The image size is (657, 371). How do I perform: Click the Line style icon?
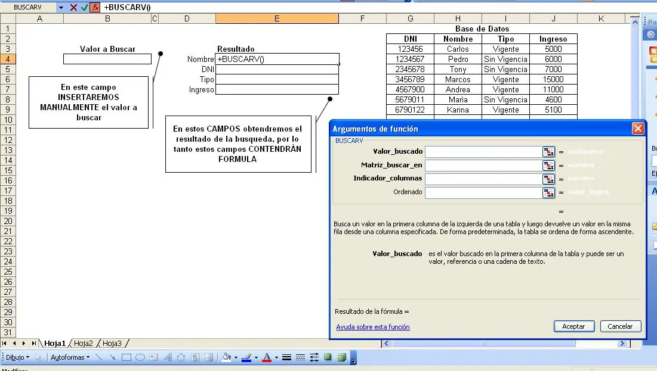[x=286, y=357]
